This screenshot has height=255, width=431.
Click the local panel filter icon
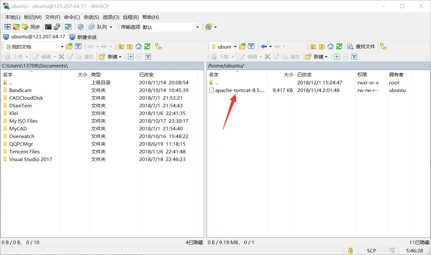[78, 47]
